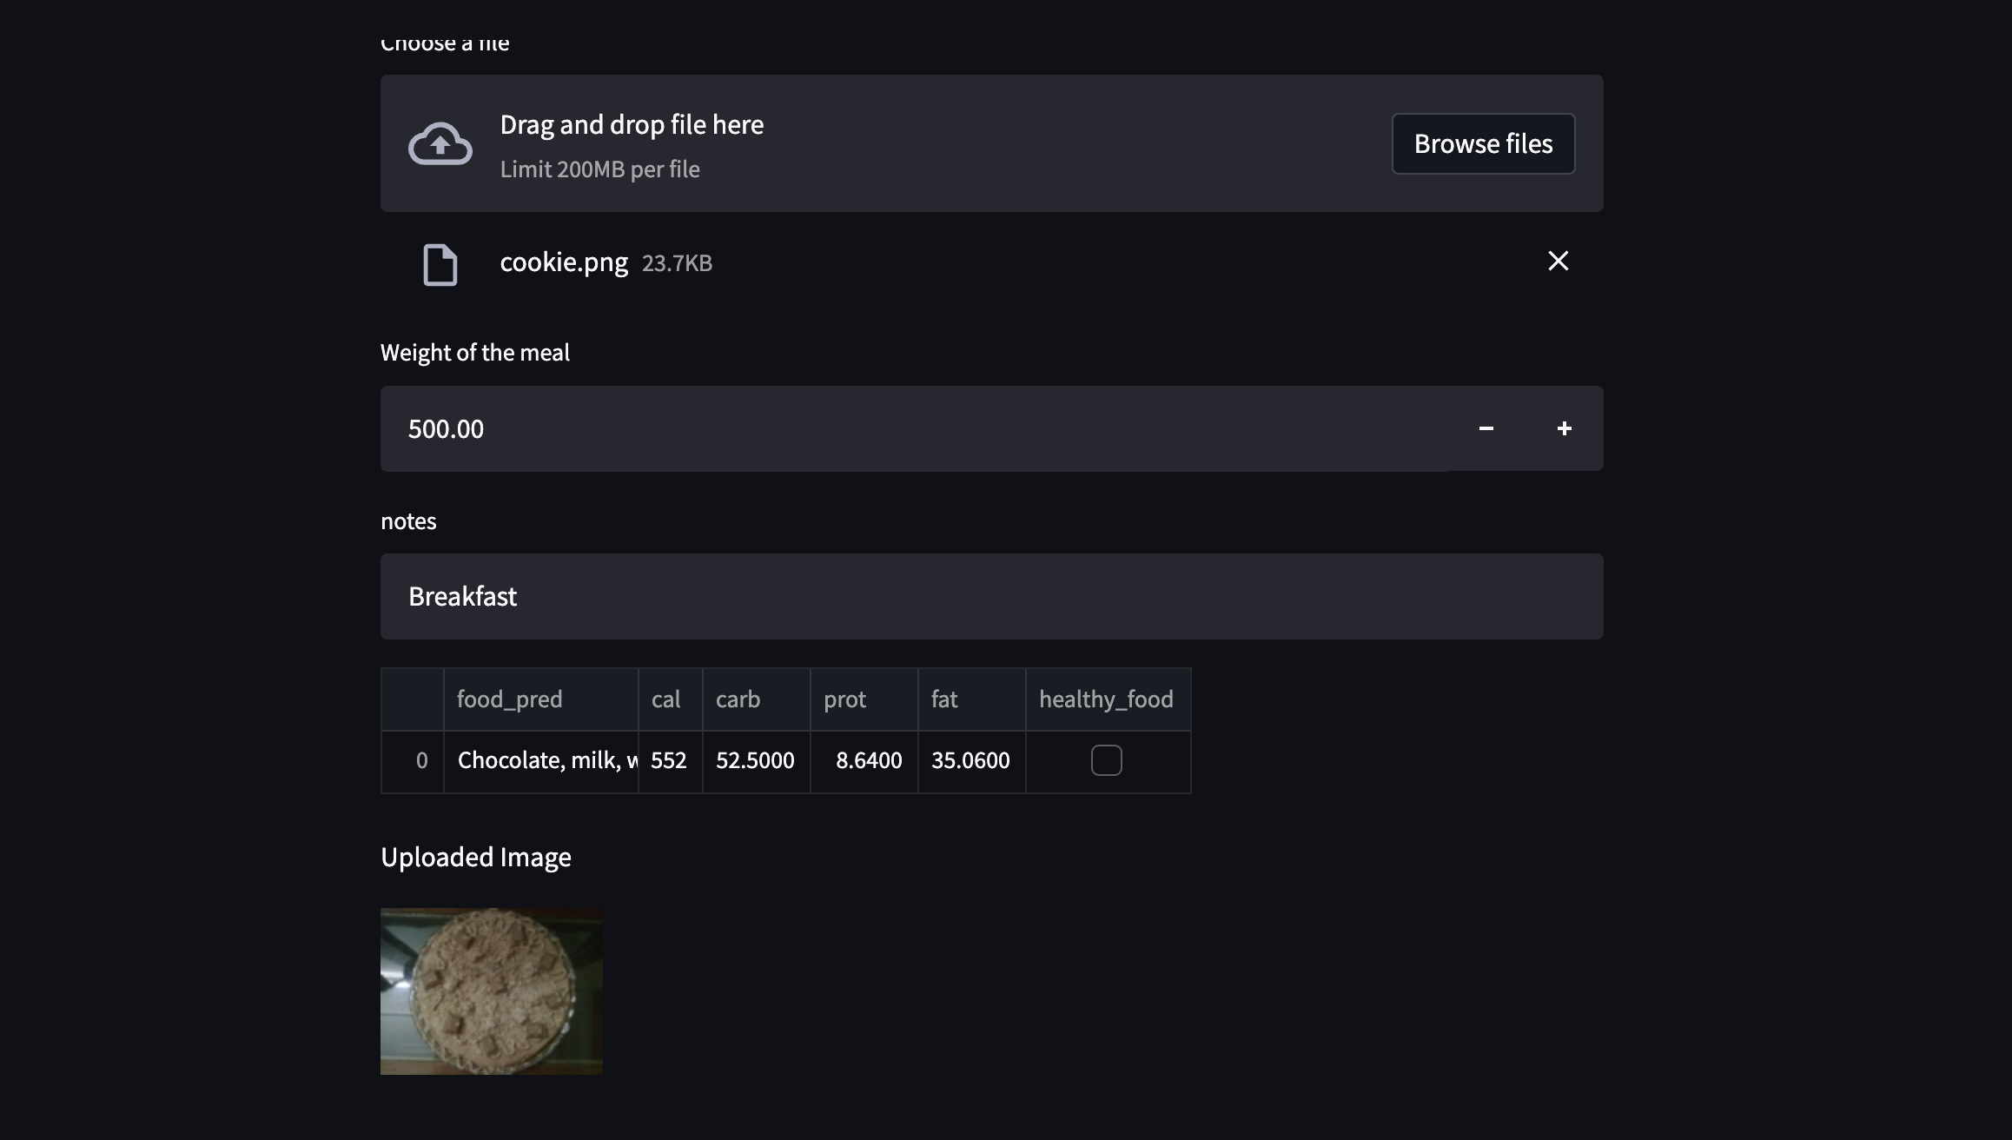Decrease meal weight with minus button
The width and height of the screenshot is (2012, 1140).
1486,428
